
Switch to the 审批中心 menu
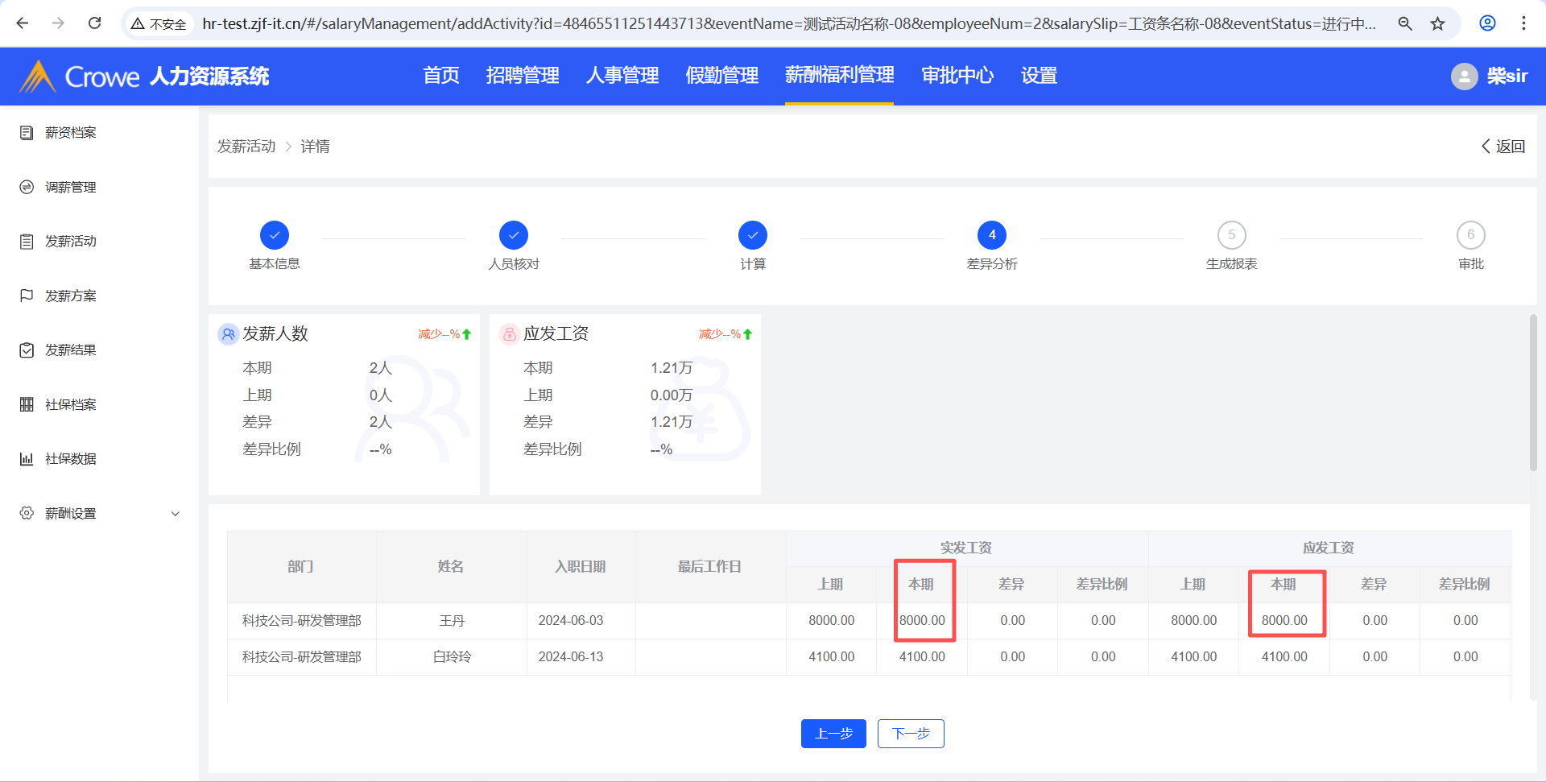957,76
